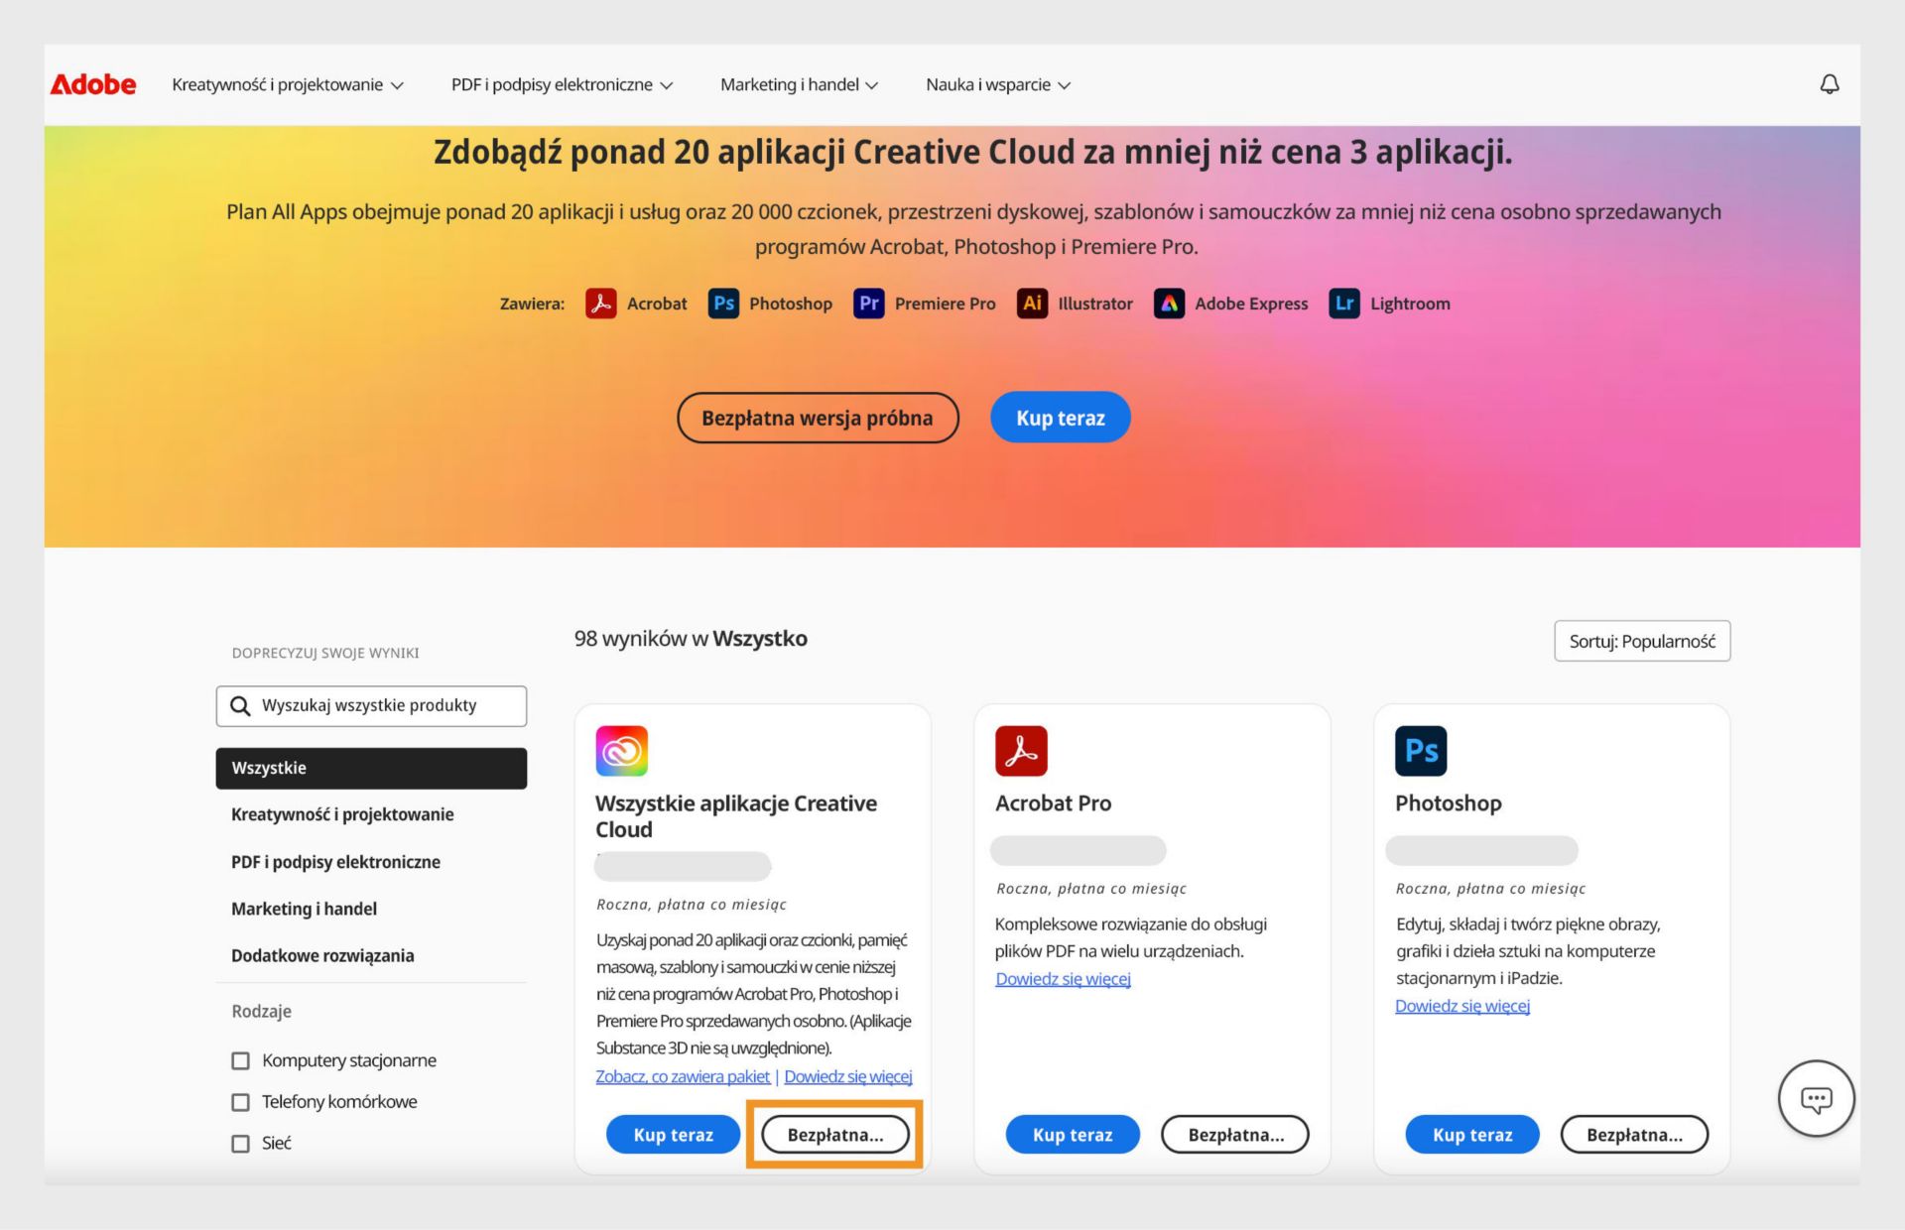Open Sortuj: Popularność sort dropdown
Screen dimensions: 1905x1230
[1644, 642]
